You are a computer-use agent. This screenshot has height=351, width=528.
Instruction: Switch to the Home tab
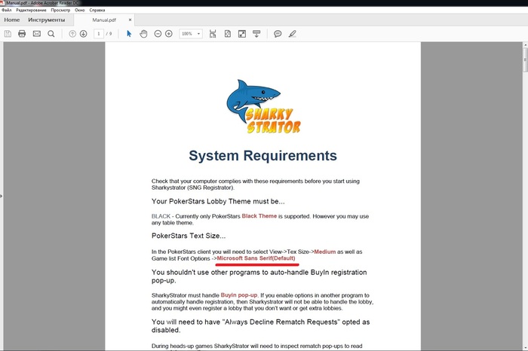12,20
